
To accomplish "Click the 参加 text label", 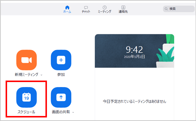I will 61,75.
